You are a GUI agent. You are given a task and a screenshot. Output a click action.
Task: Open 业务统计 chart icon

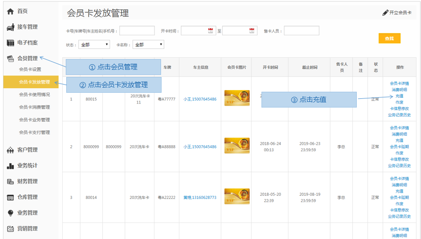tap(10, 166)
